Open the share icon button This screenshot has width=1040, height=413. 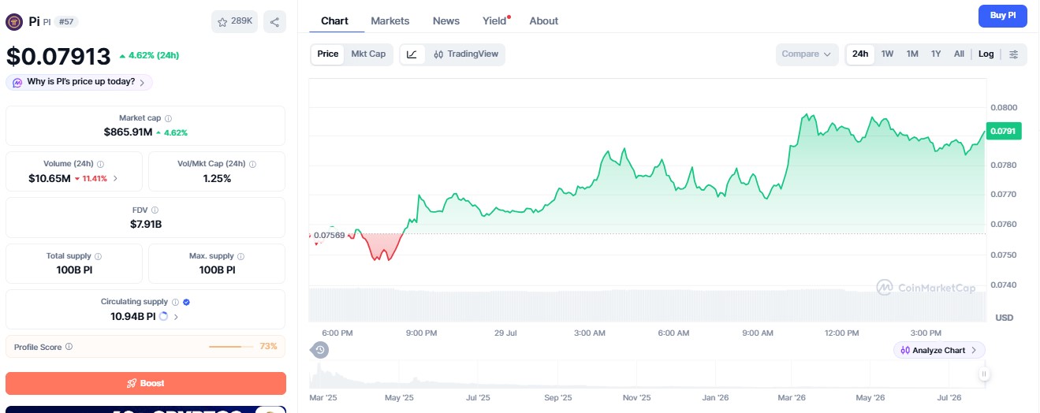pyautogui.click(x=274, y=21)
